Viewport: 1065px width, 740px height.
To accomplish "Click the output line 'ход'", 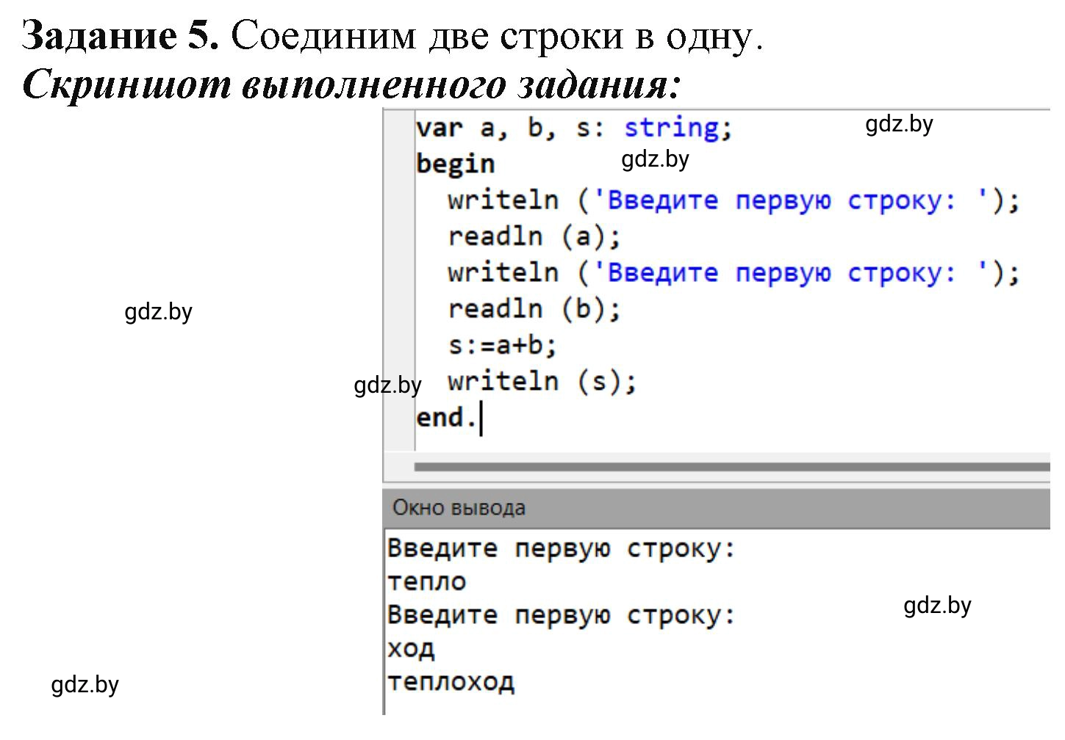I will pyautogui.click(x=411, y=647).
